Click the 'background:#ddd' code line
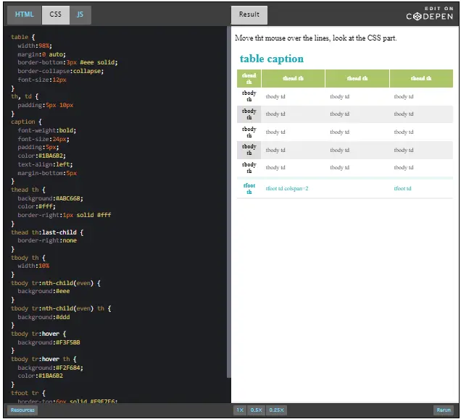461x419 pixels. [x=43, y=317]
